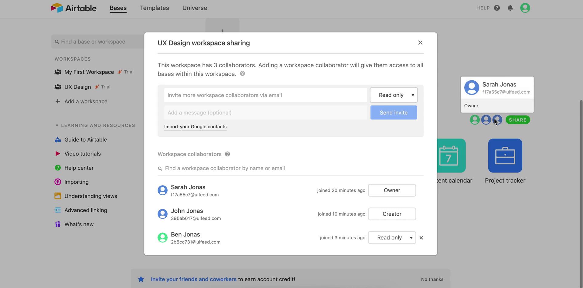The image size is (583, 288).
Task: Click the Airtable logo
Action: point(73,8)
